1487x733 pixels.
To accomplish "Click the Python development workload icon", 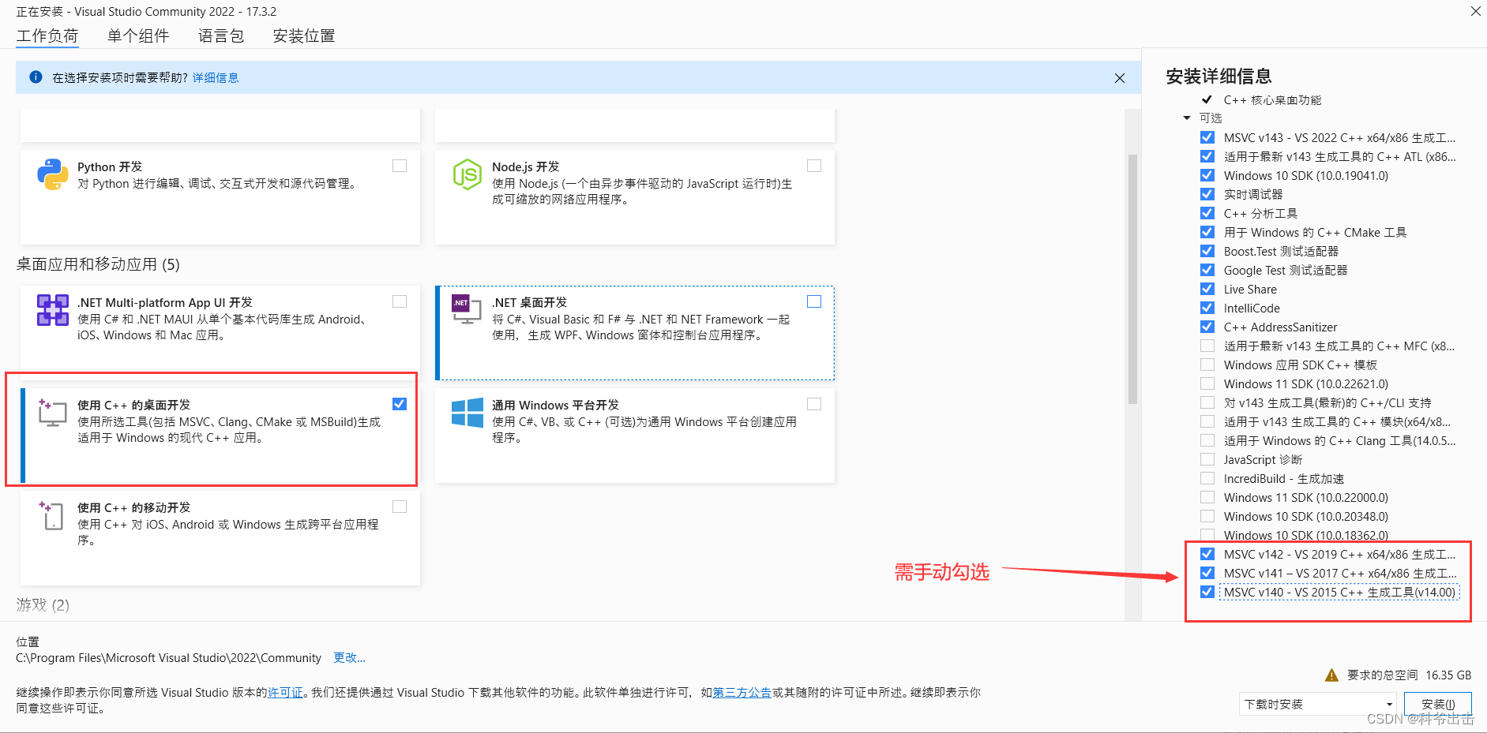I will pos(53,174).
